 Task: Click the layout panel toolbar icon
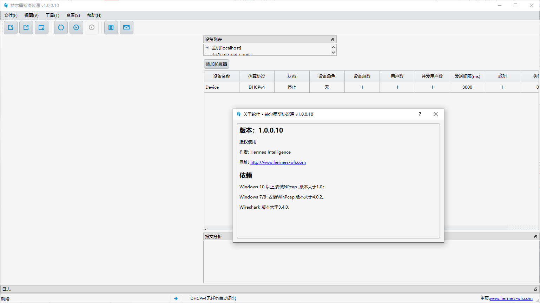[111, 27]
